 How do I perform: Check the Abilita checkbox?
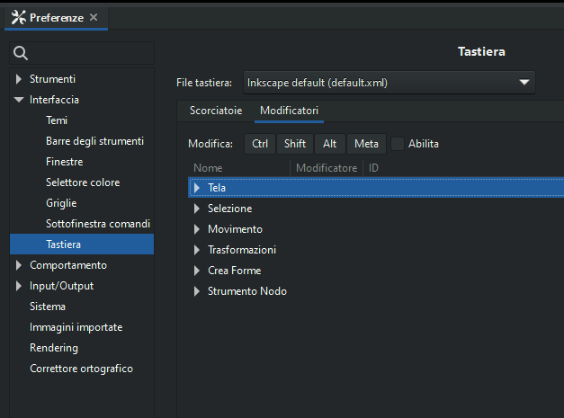398,144
